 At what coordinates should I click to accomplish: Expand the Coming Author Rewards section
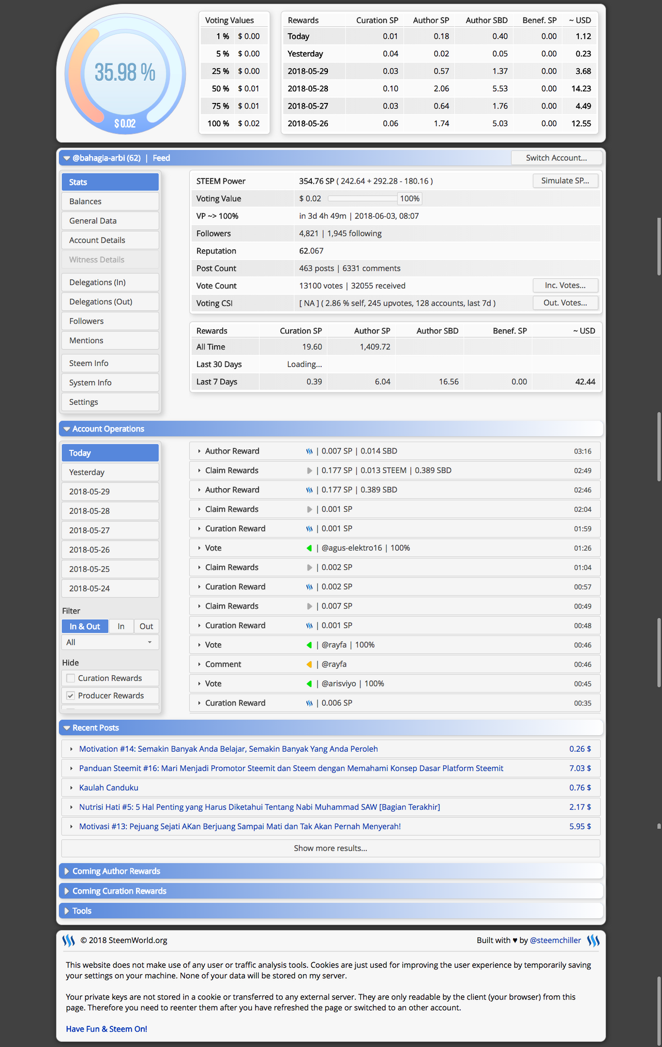pos(66,871)
